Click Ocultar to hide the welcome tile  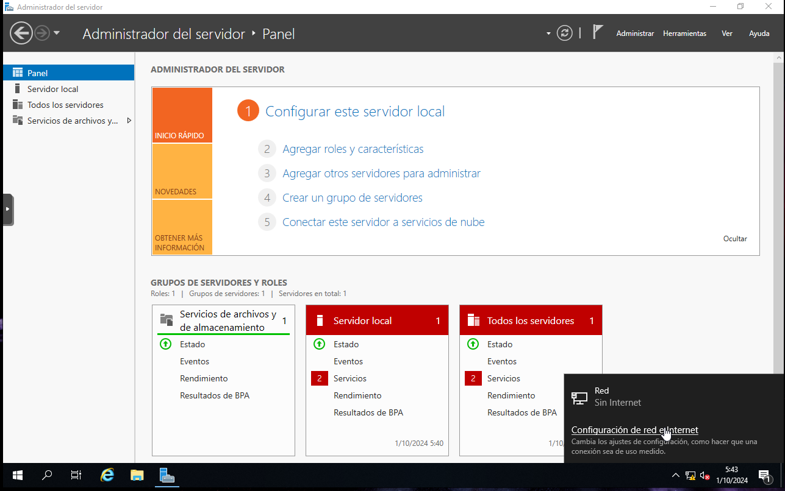(x=735, y=239)
